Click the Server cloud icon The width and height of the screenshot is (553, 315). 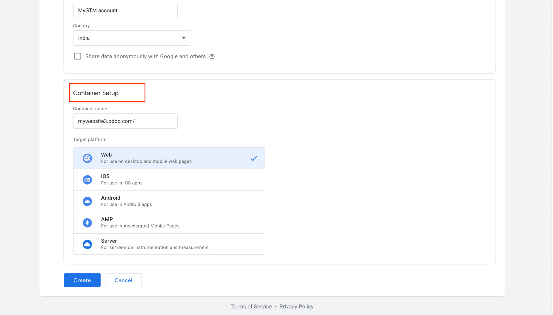87,244
